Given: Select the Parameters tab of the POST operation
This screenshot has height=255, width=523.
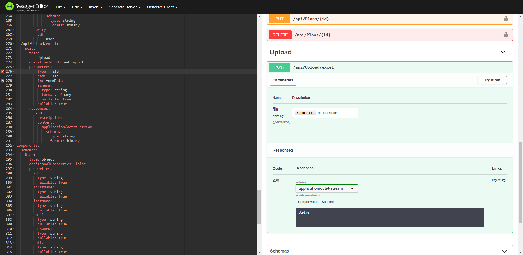Looking at the screenshot, I should (283, 80).
